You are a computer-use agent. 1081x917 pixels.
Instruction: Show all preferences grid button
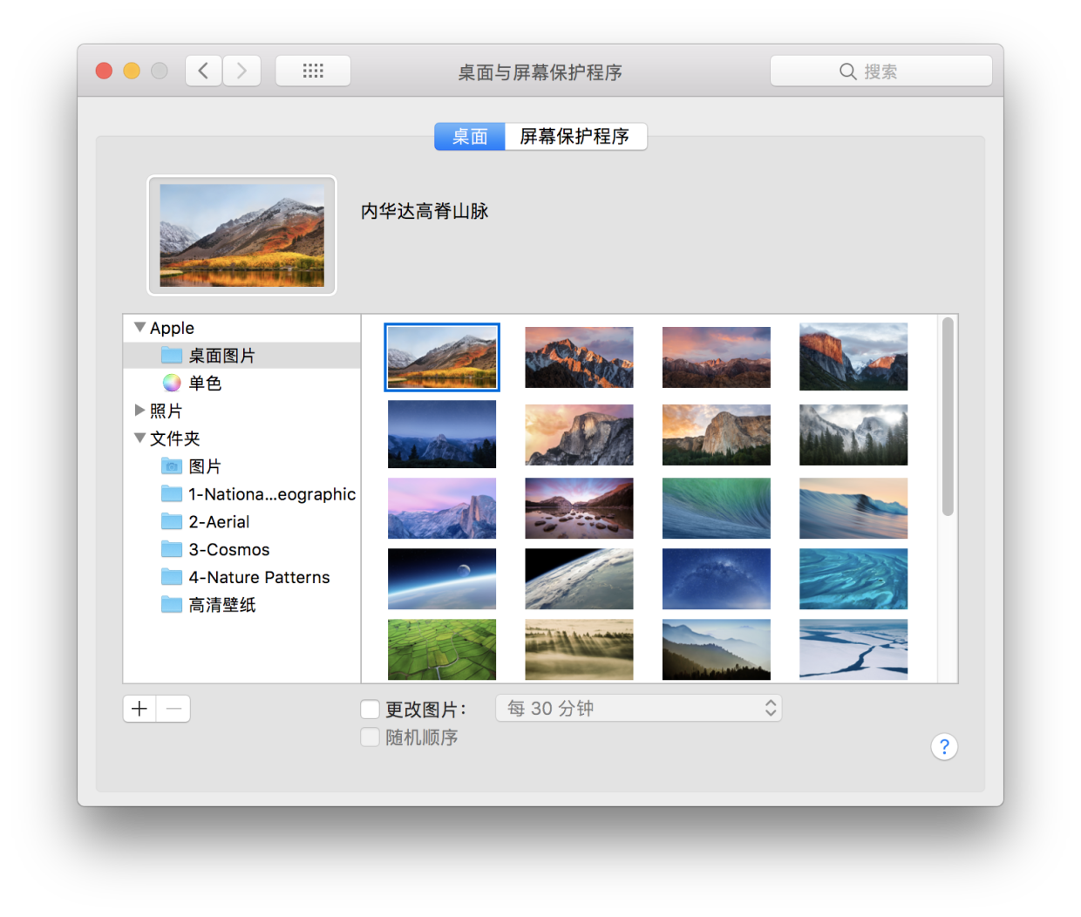pyautogui.click(x=313, y=71)
